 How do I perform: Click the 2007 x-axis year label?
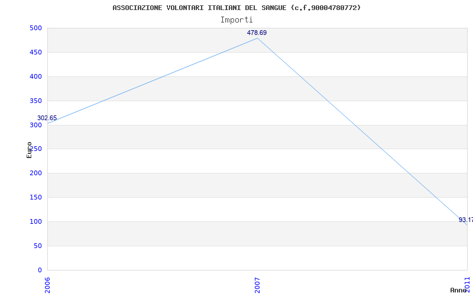coord(257,285)
